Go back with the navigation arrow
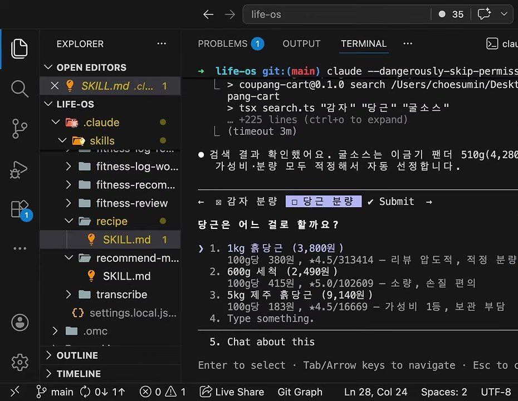 (208, 14)
